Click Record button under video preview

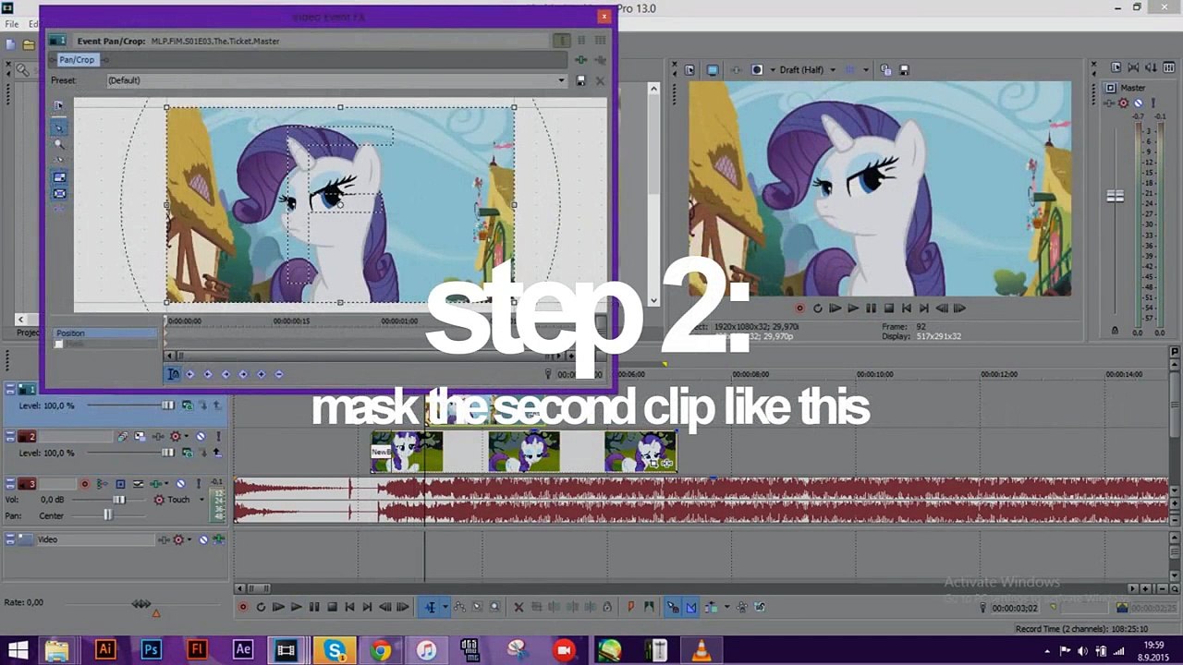799,308
